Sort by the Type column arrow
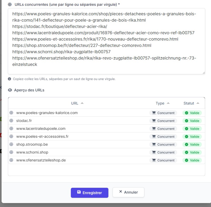 point(168,103)
